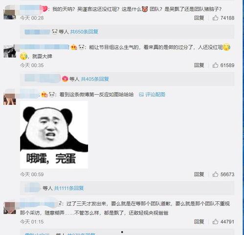Open the 评论配图 picture icon link
The height and width of the screenshot is (235, 244).
tap(152, 95)
